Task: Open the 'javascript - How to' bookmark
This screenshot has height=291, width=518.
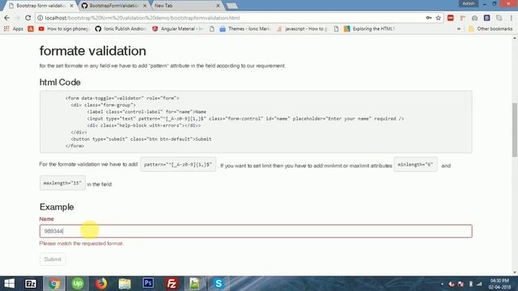Action: click(302, 29)
